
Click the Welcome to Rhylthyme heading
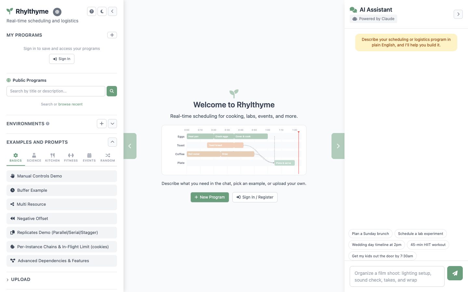[234, 105]
